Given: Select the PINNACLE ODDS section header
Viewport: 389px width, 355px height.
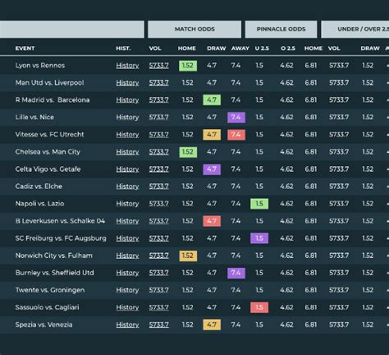Looking at the screenshot, I should coord(281,29).
